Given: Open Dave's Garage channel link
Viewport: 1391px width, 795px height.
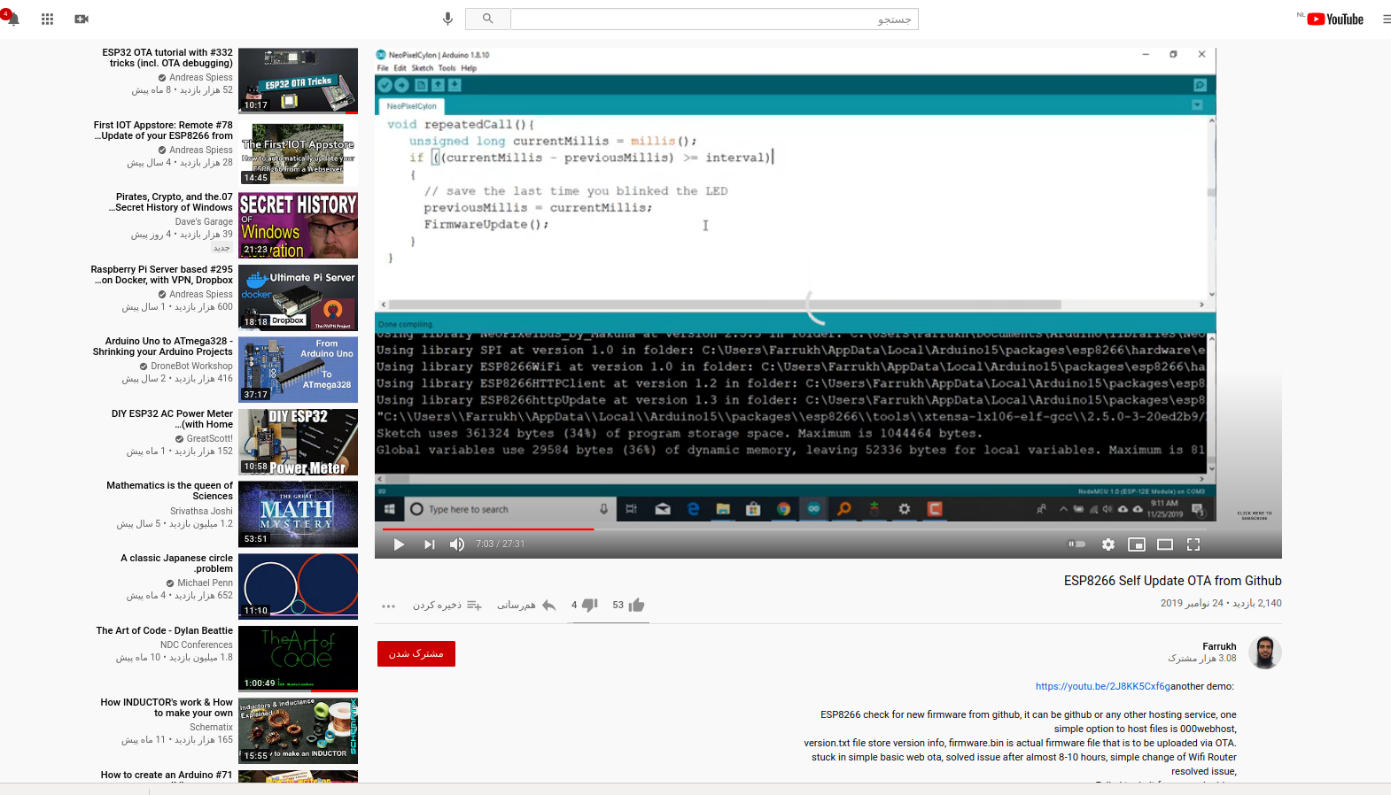Looking at the screenshot, I should [204, 221].
